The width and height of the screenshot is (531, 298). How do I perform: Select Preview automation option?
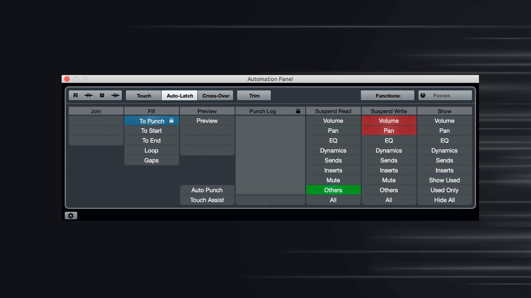coord(206,121)
